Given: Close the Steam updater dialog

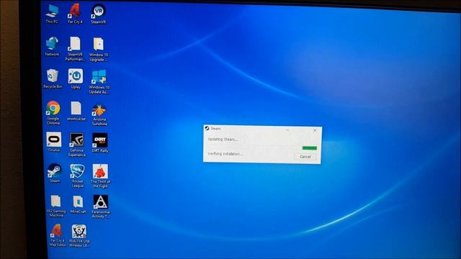Looking at the screenshot, I should (315, 129).
